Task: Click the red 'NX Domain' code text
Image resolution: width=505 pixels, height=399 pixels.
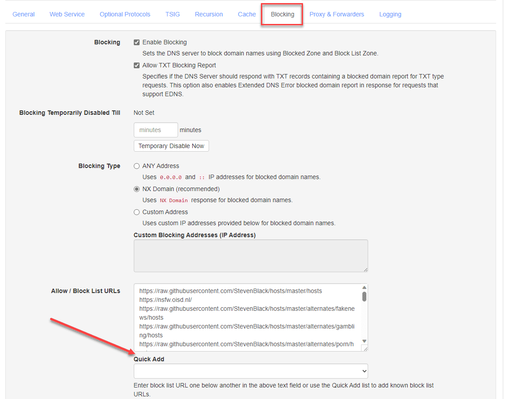Action: [174, 200]
